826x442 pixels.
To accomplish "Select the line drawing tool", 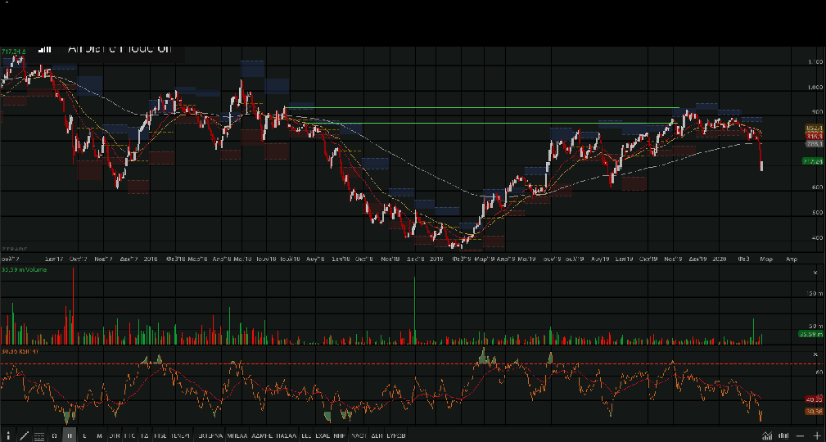I will pos(24,435).
